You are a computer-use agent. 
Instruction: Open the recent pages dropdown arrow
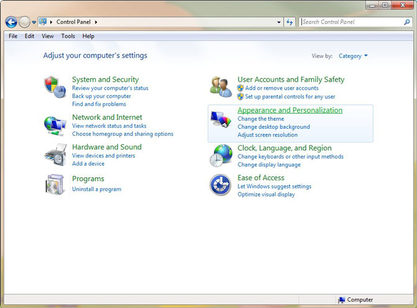pyautogui.click(x=34, y=22)
